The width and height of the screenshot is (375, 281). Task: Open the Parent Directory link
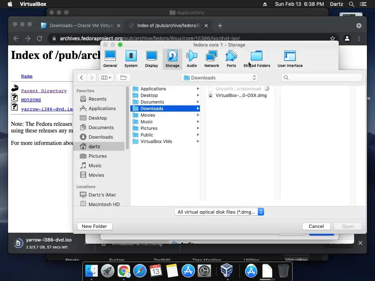pyautogui.click(x=44, y=91)
